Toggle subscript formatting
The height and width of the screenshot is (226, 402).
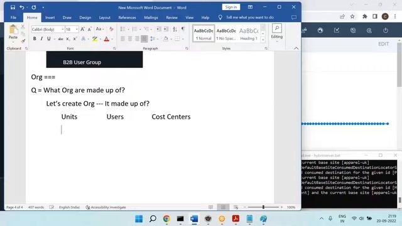tap(68, 39)
